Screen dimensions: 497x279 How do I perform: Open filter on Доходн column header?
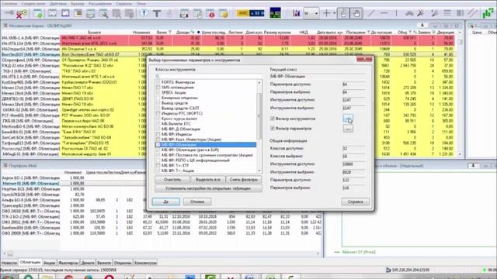click(x=193, y=33)
